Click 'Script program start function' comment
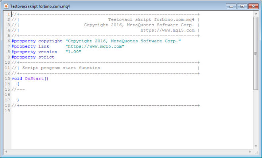Image resolution: width=262 pixels, height=158 pixels. pyautogui.click(x=61, y=68)
